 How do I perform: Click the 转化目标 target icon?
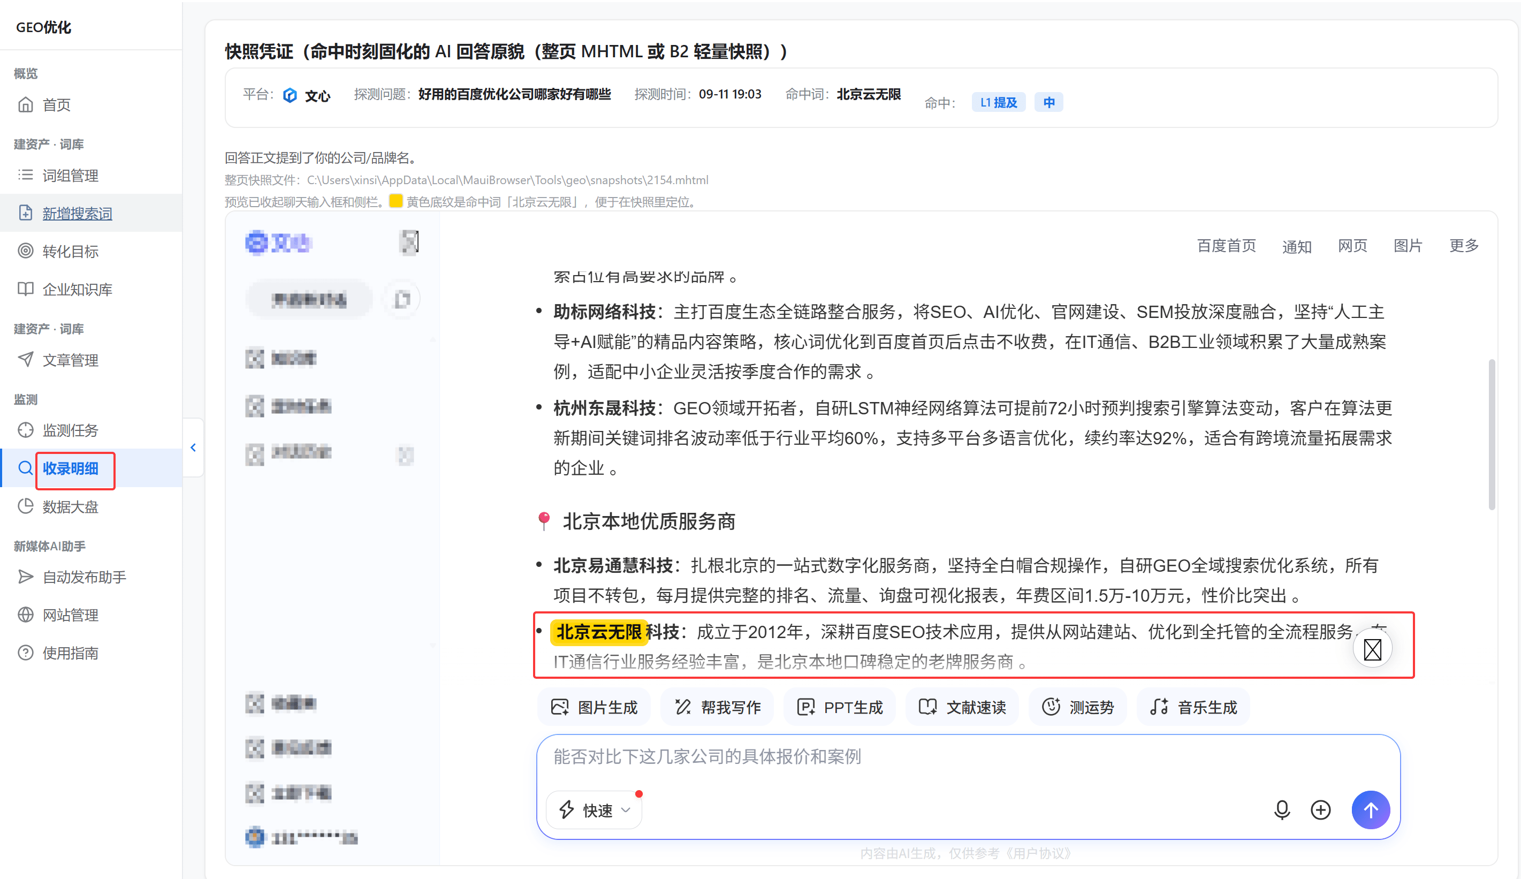(25, 251)
